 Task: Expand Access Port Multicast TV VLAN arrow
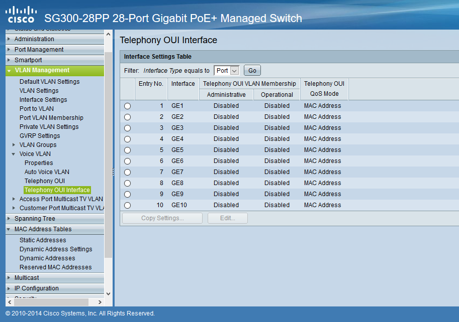click(x=14, y=199)
